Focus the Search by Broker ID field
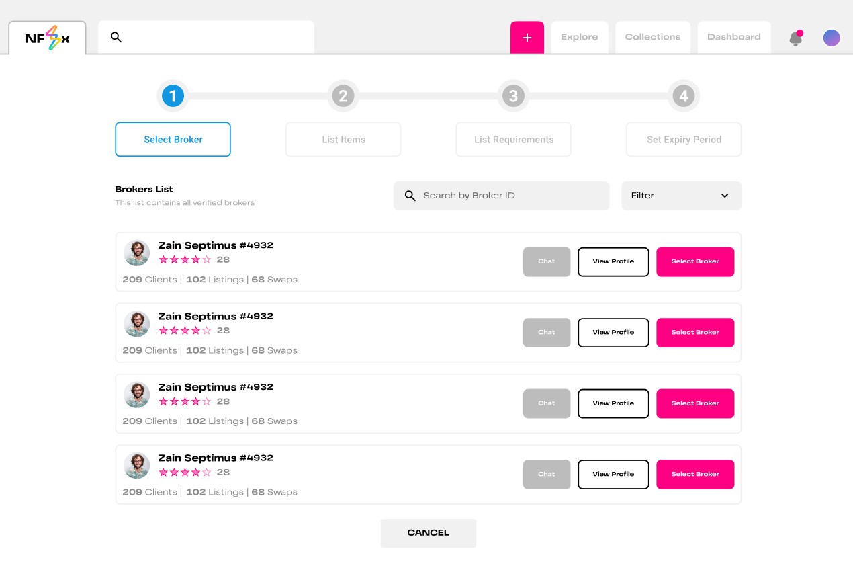 pos(510,196)
